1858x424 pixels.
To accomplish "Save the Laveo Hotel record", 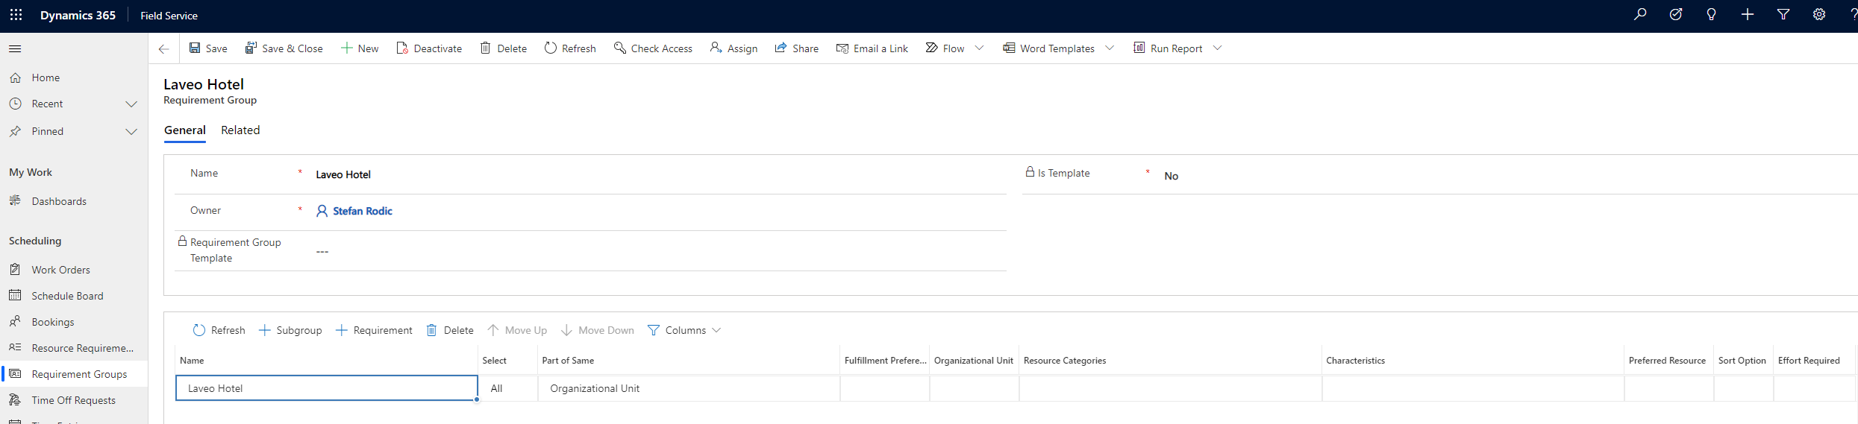I will (208, 48).
